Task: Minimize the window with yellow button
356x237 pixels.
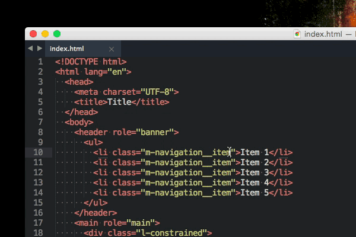Action: click(x=45, y=34)
